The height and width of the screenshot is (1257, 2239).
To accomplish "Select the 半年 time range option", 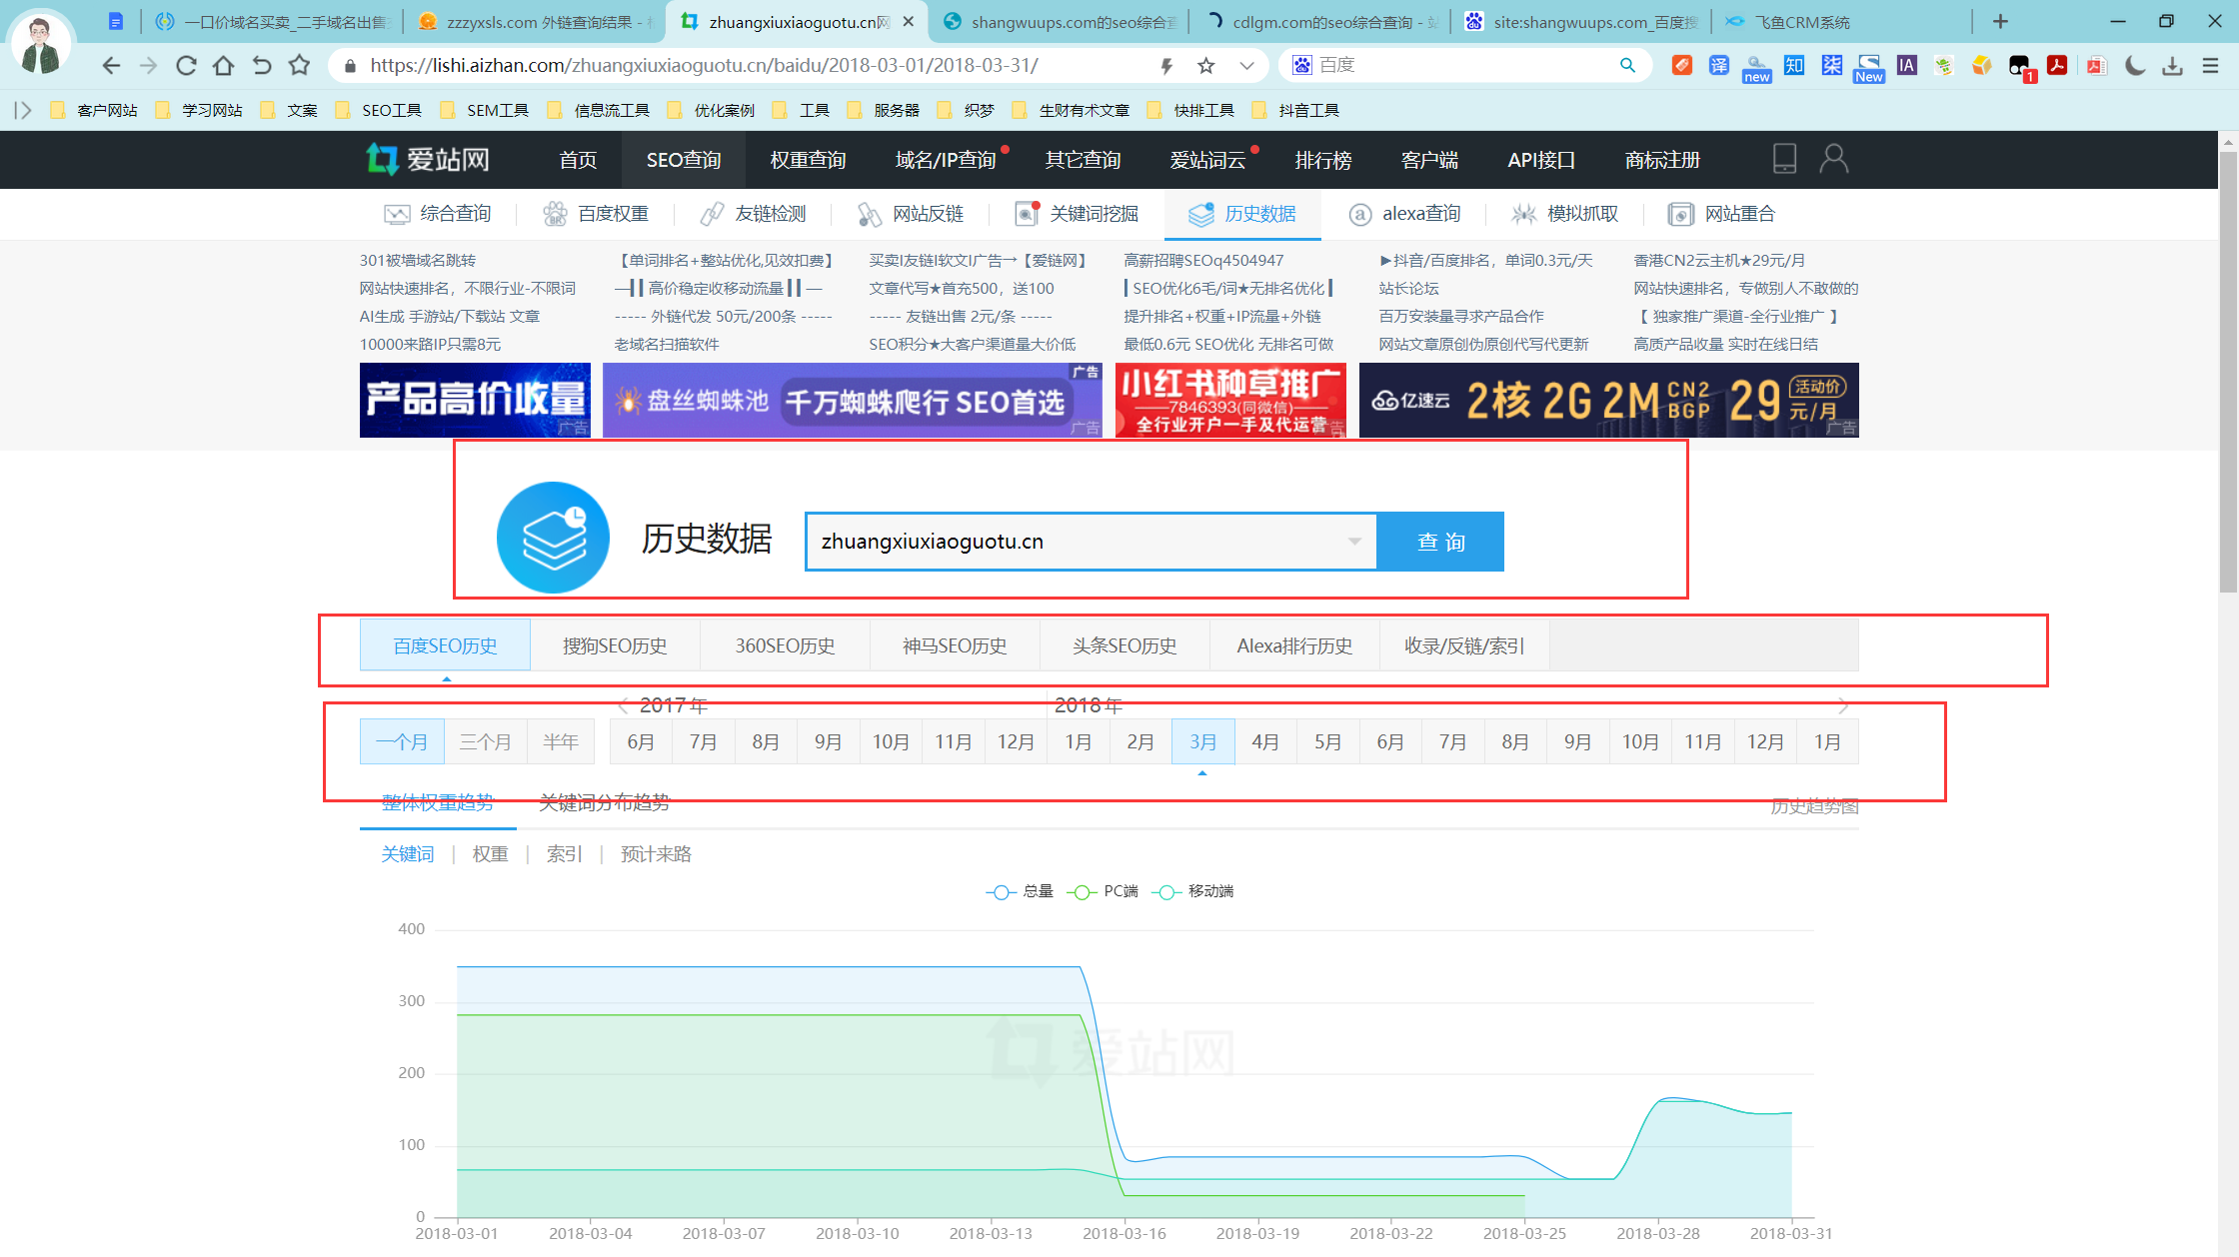I will (x=561, y=741).
